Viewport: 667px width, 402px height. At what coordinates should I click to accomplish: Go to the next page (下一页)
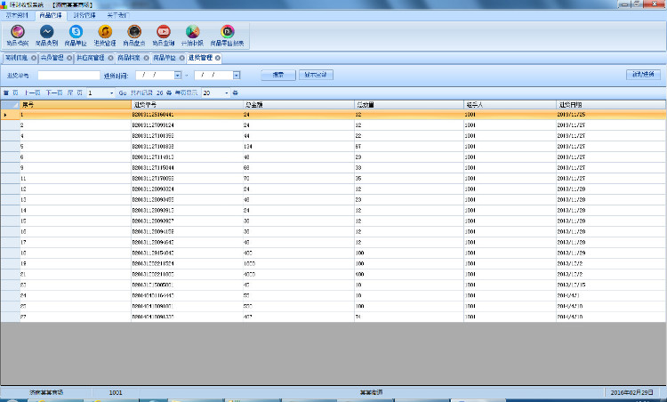54,92
